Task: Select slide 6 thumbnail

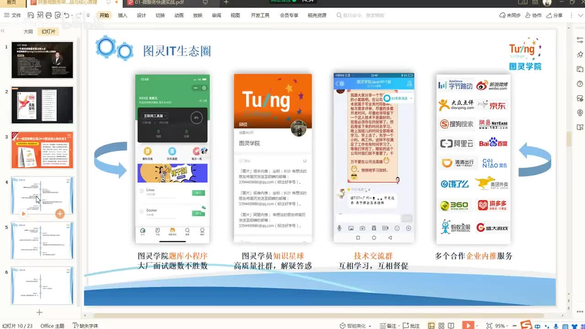Action: coord(42,286)
